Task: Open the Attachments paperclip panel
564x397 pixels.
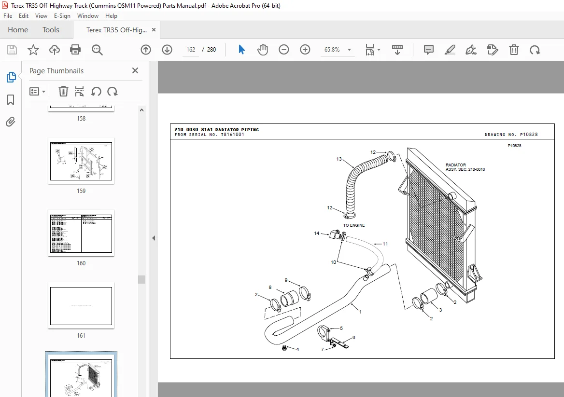Action: pyautogui.click(x=11, y=122)
